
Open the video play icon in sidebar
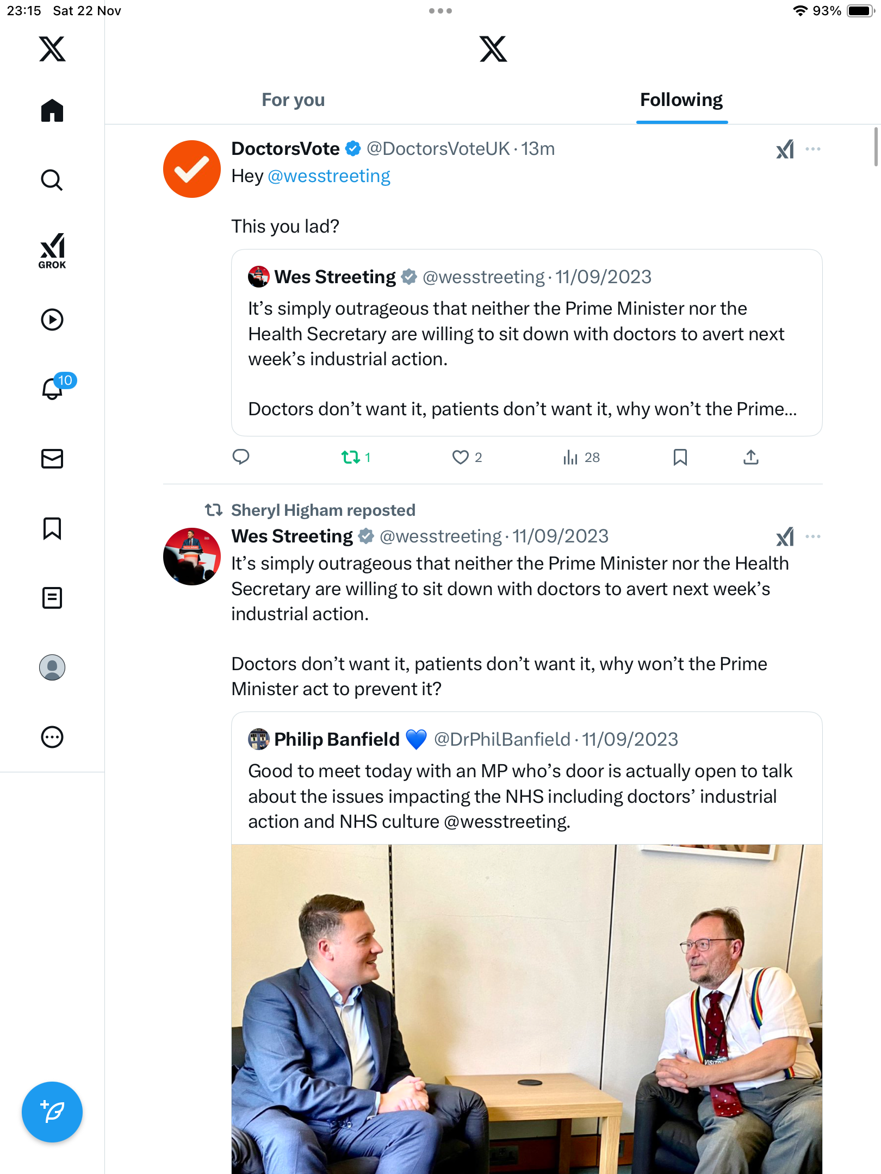(52, 320)
